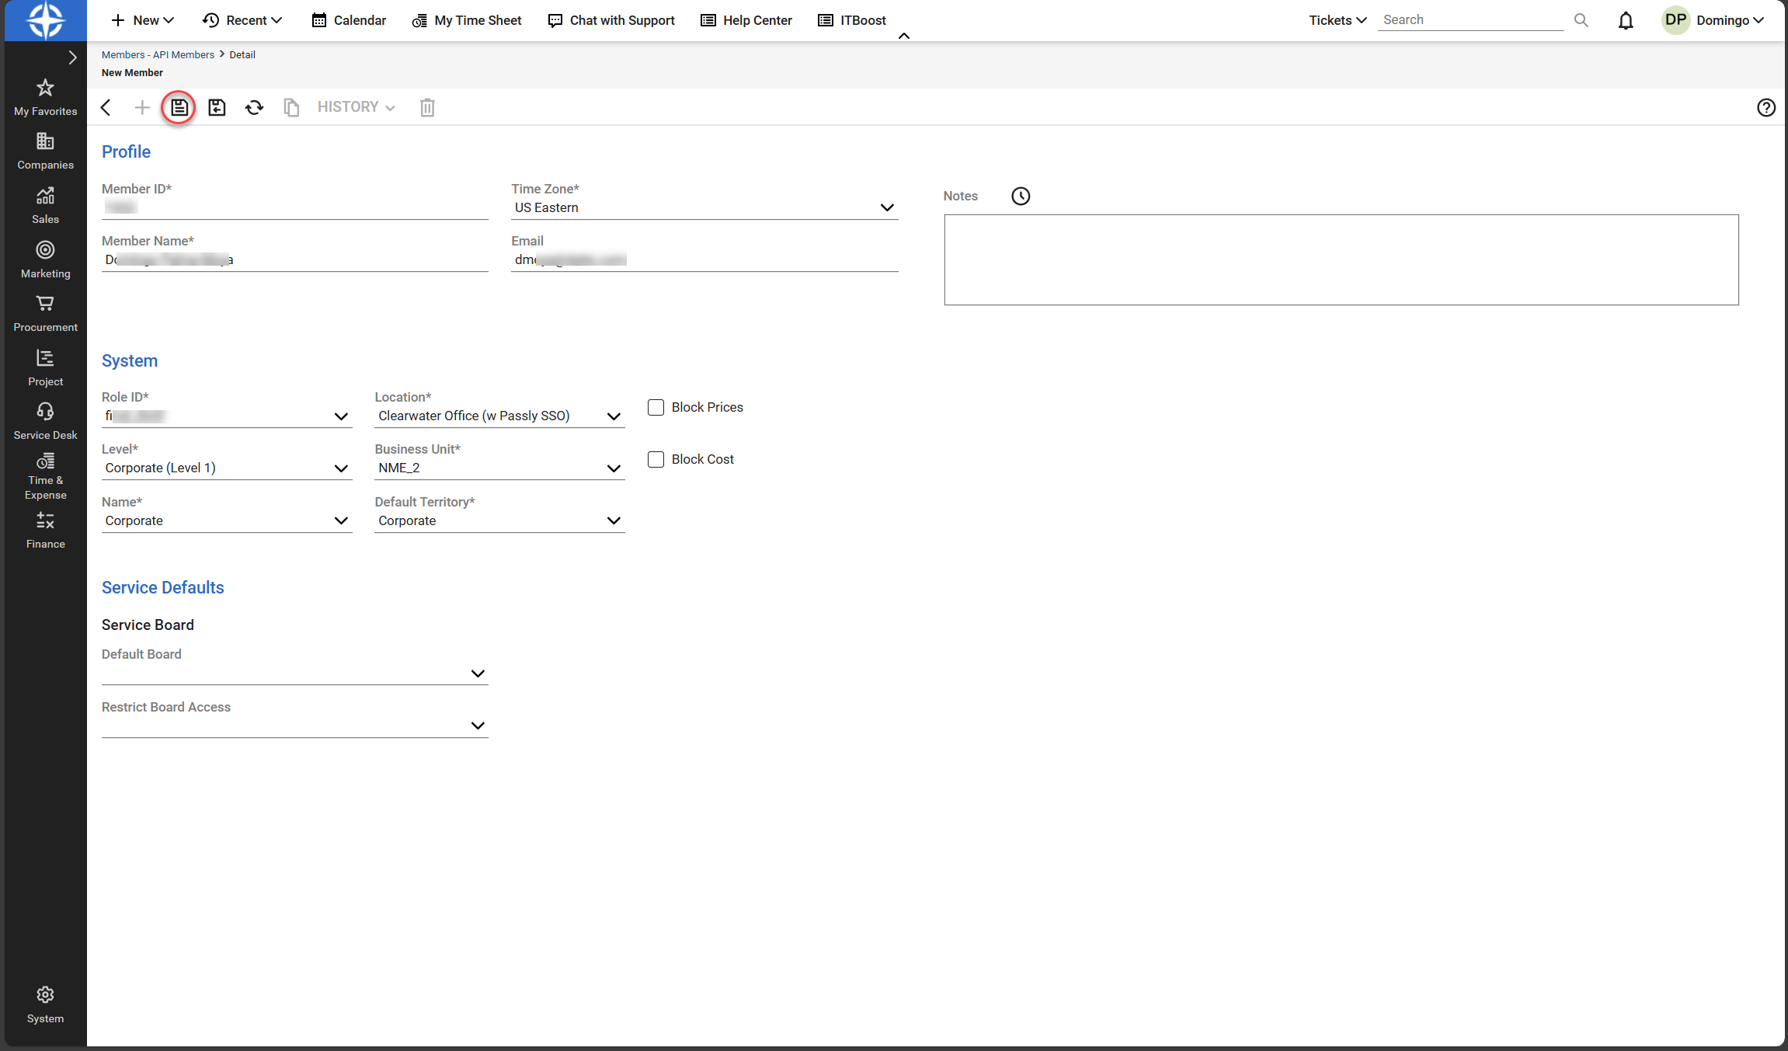Viewport: 1788px width, 1051px height.
Task: Open Service Desk in the sidebar
Action: pos(45,421)
